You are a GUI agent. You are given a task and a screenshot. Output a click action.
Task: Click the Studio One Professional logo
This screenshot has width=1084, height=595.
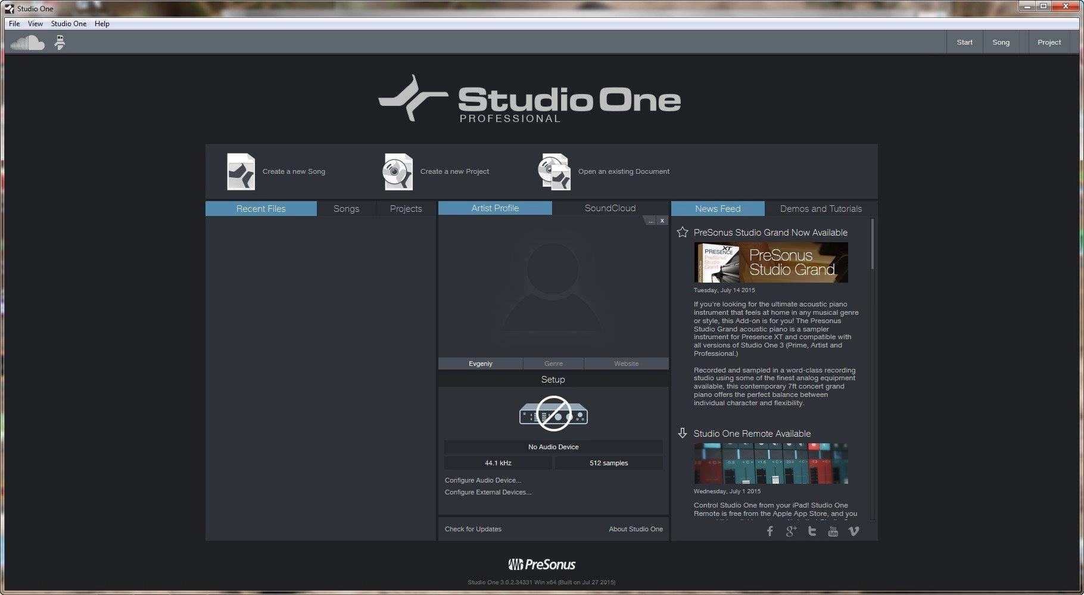(529, 99)
